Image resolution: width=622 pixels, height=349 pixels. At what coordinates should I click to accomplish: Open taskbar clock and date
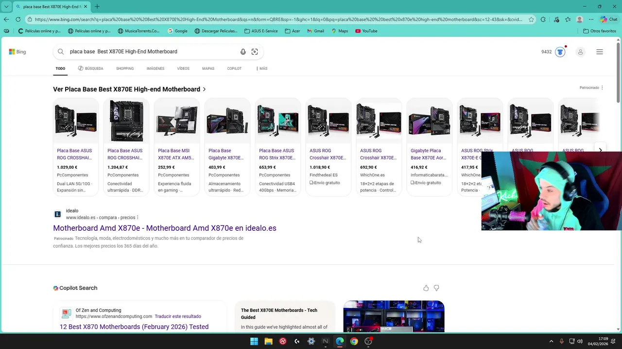click(x=598, y=341)
